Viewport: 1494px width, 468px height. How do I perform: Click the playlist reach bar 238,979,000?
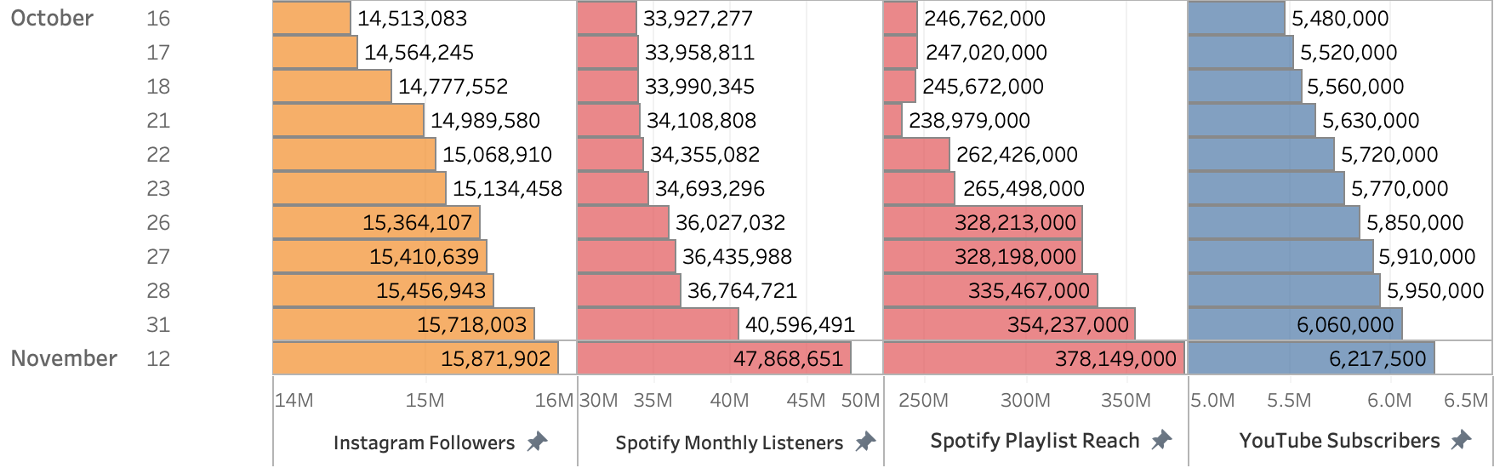click(x=892, y=120)
